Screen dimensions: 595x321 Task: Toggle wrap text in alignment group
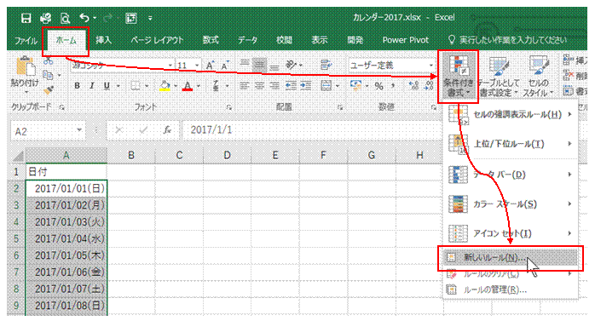coord(326,65)
